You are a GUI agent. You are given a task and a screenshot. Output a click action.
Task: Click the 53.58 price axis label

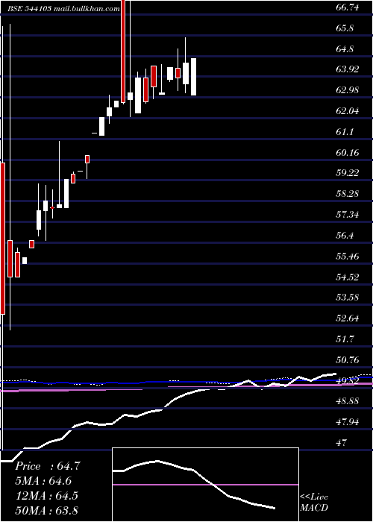pos(348,297)
